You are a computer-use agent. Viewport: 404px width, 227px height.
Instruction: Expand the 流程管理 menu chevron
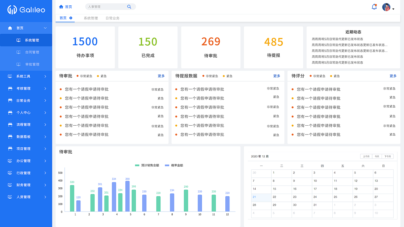[45, 125]
